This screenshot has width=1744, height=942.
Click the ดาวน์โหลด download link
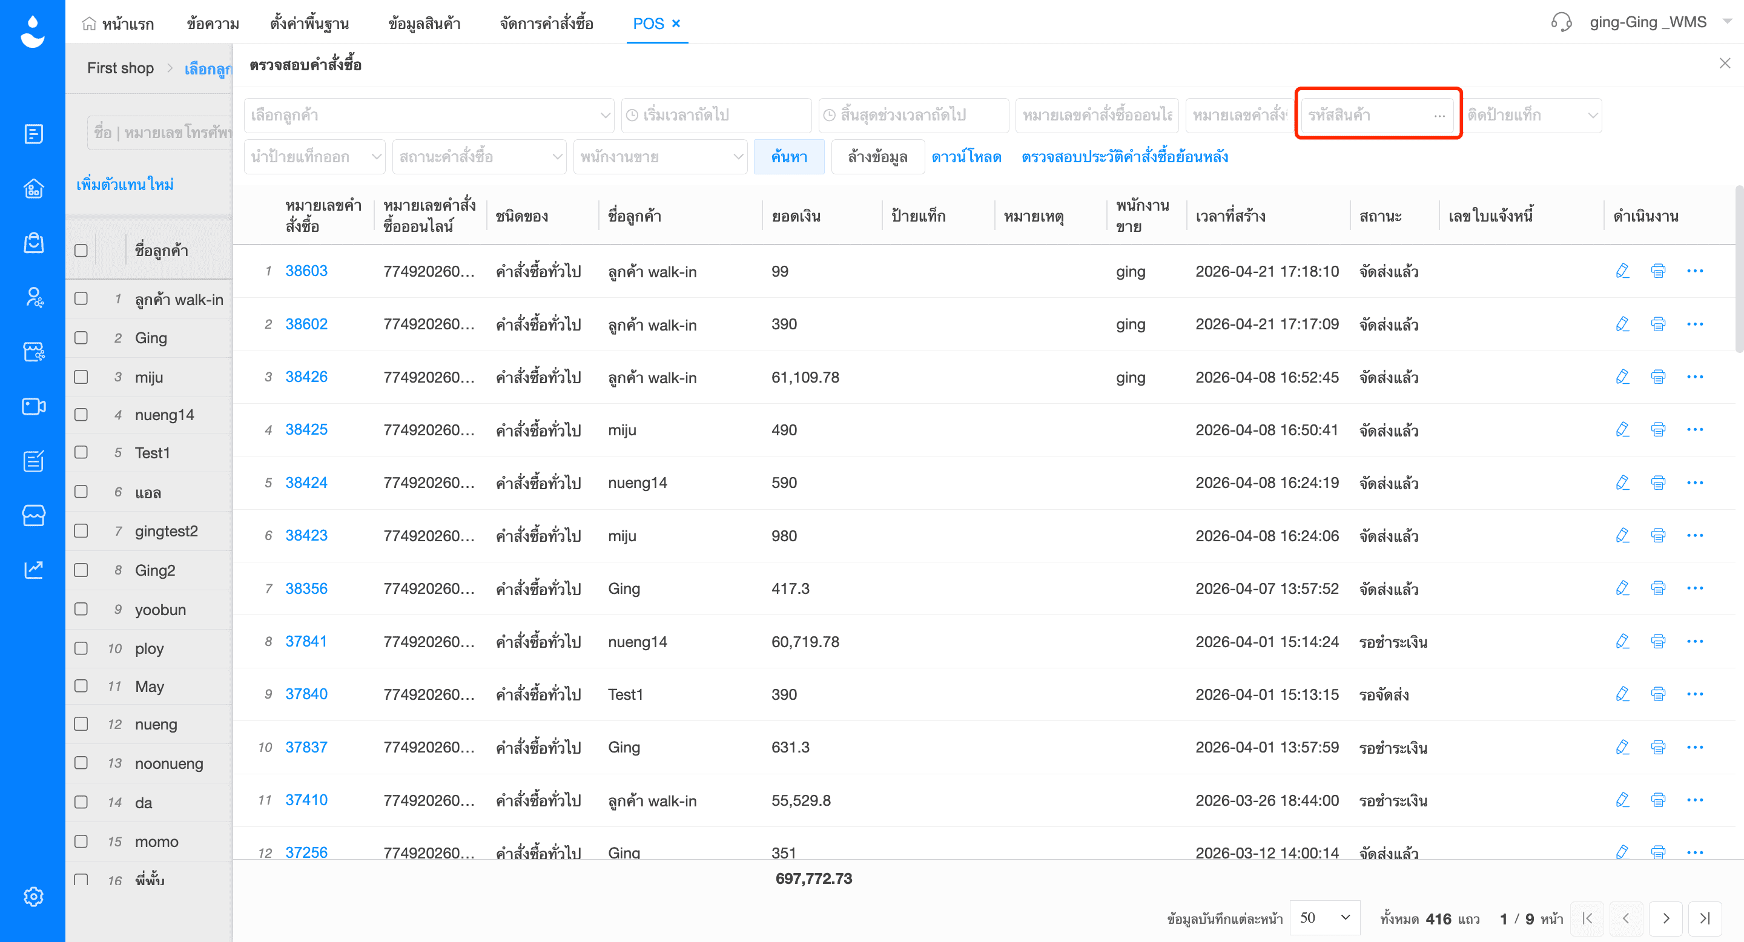pyautogui.click(x=966, y=157)
